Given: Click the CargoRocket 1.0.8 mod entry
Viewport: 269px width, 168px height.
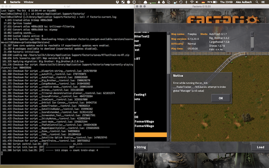Looking at the screenshot, I should point(219,42).
